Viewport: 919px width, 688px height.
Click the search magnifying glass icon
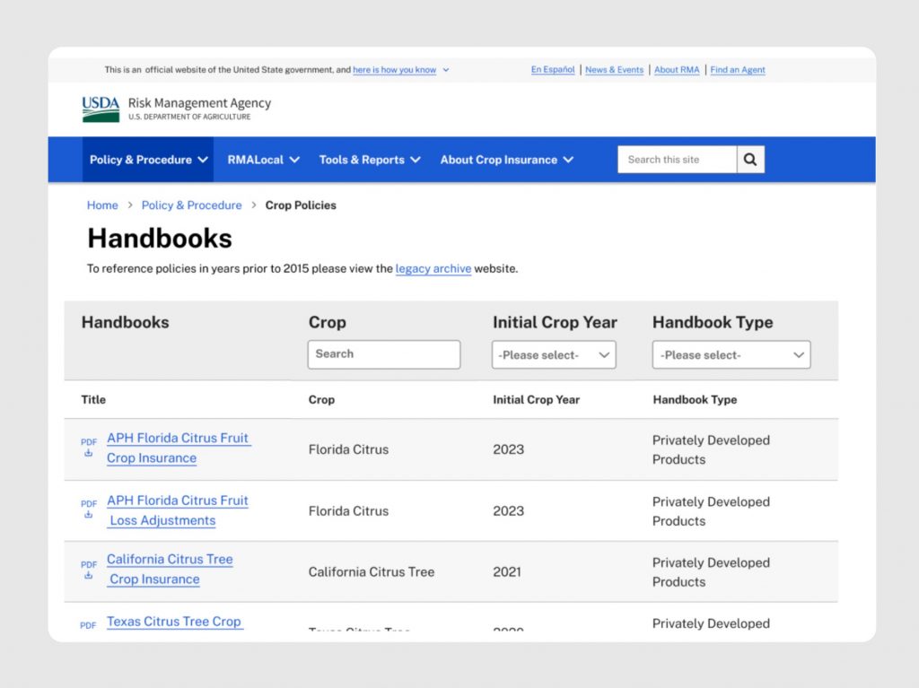(750, 160)
